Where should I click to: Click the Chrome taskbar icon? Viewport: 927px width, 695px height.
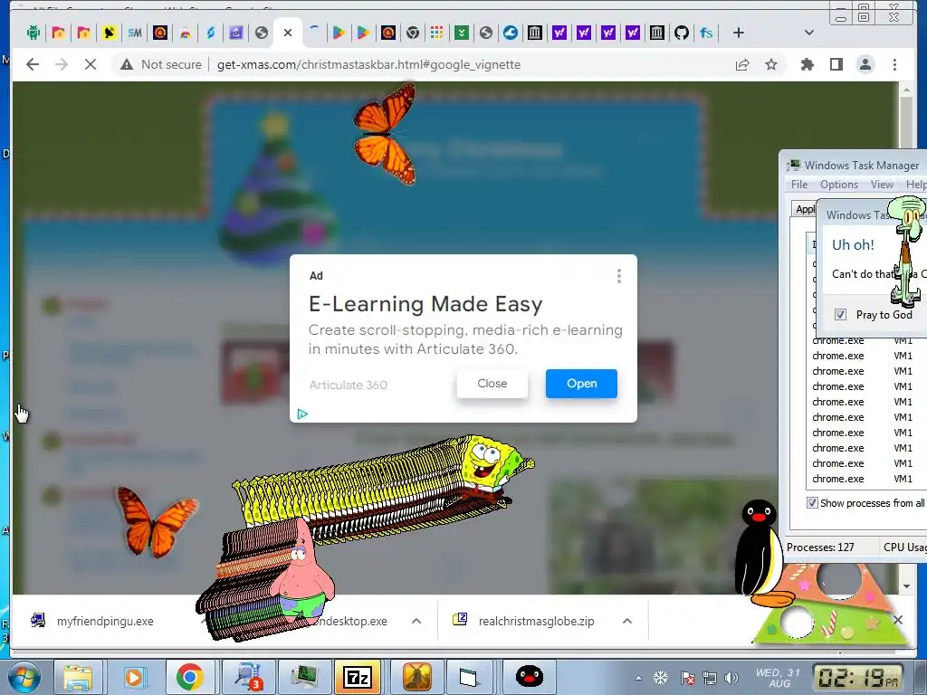[190, 677]
